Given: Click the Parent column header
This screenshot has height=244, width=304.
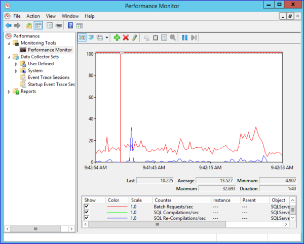Looking at the screenshot, I should pyautogui.click(x=255, y=200).
